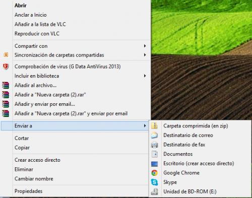252x198 pixels.
Task: Choose Cortar from the menu
Action: [x=22, y=138]
